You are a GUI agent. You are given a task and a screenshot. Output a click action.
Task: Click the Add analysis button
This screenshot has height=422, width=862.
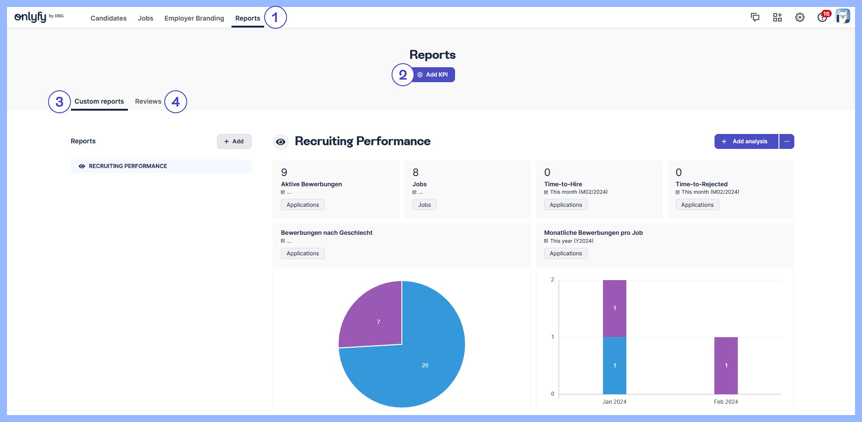[746, 141]
